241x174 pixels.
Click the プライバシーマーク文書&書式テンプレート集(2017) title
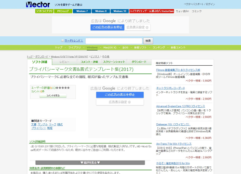(81, 69)
